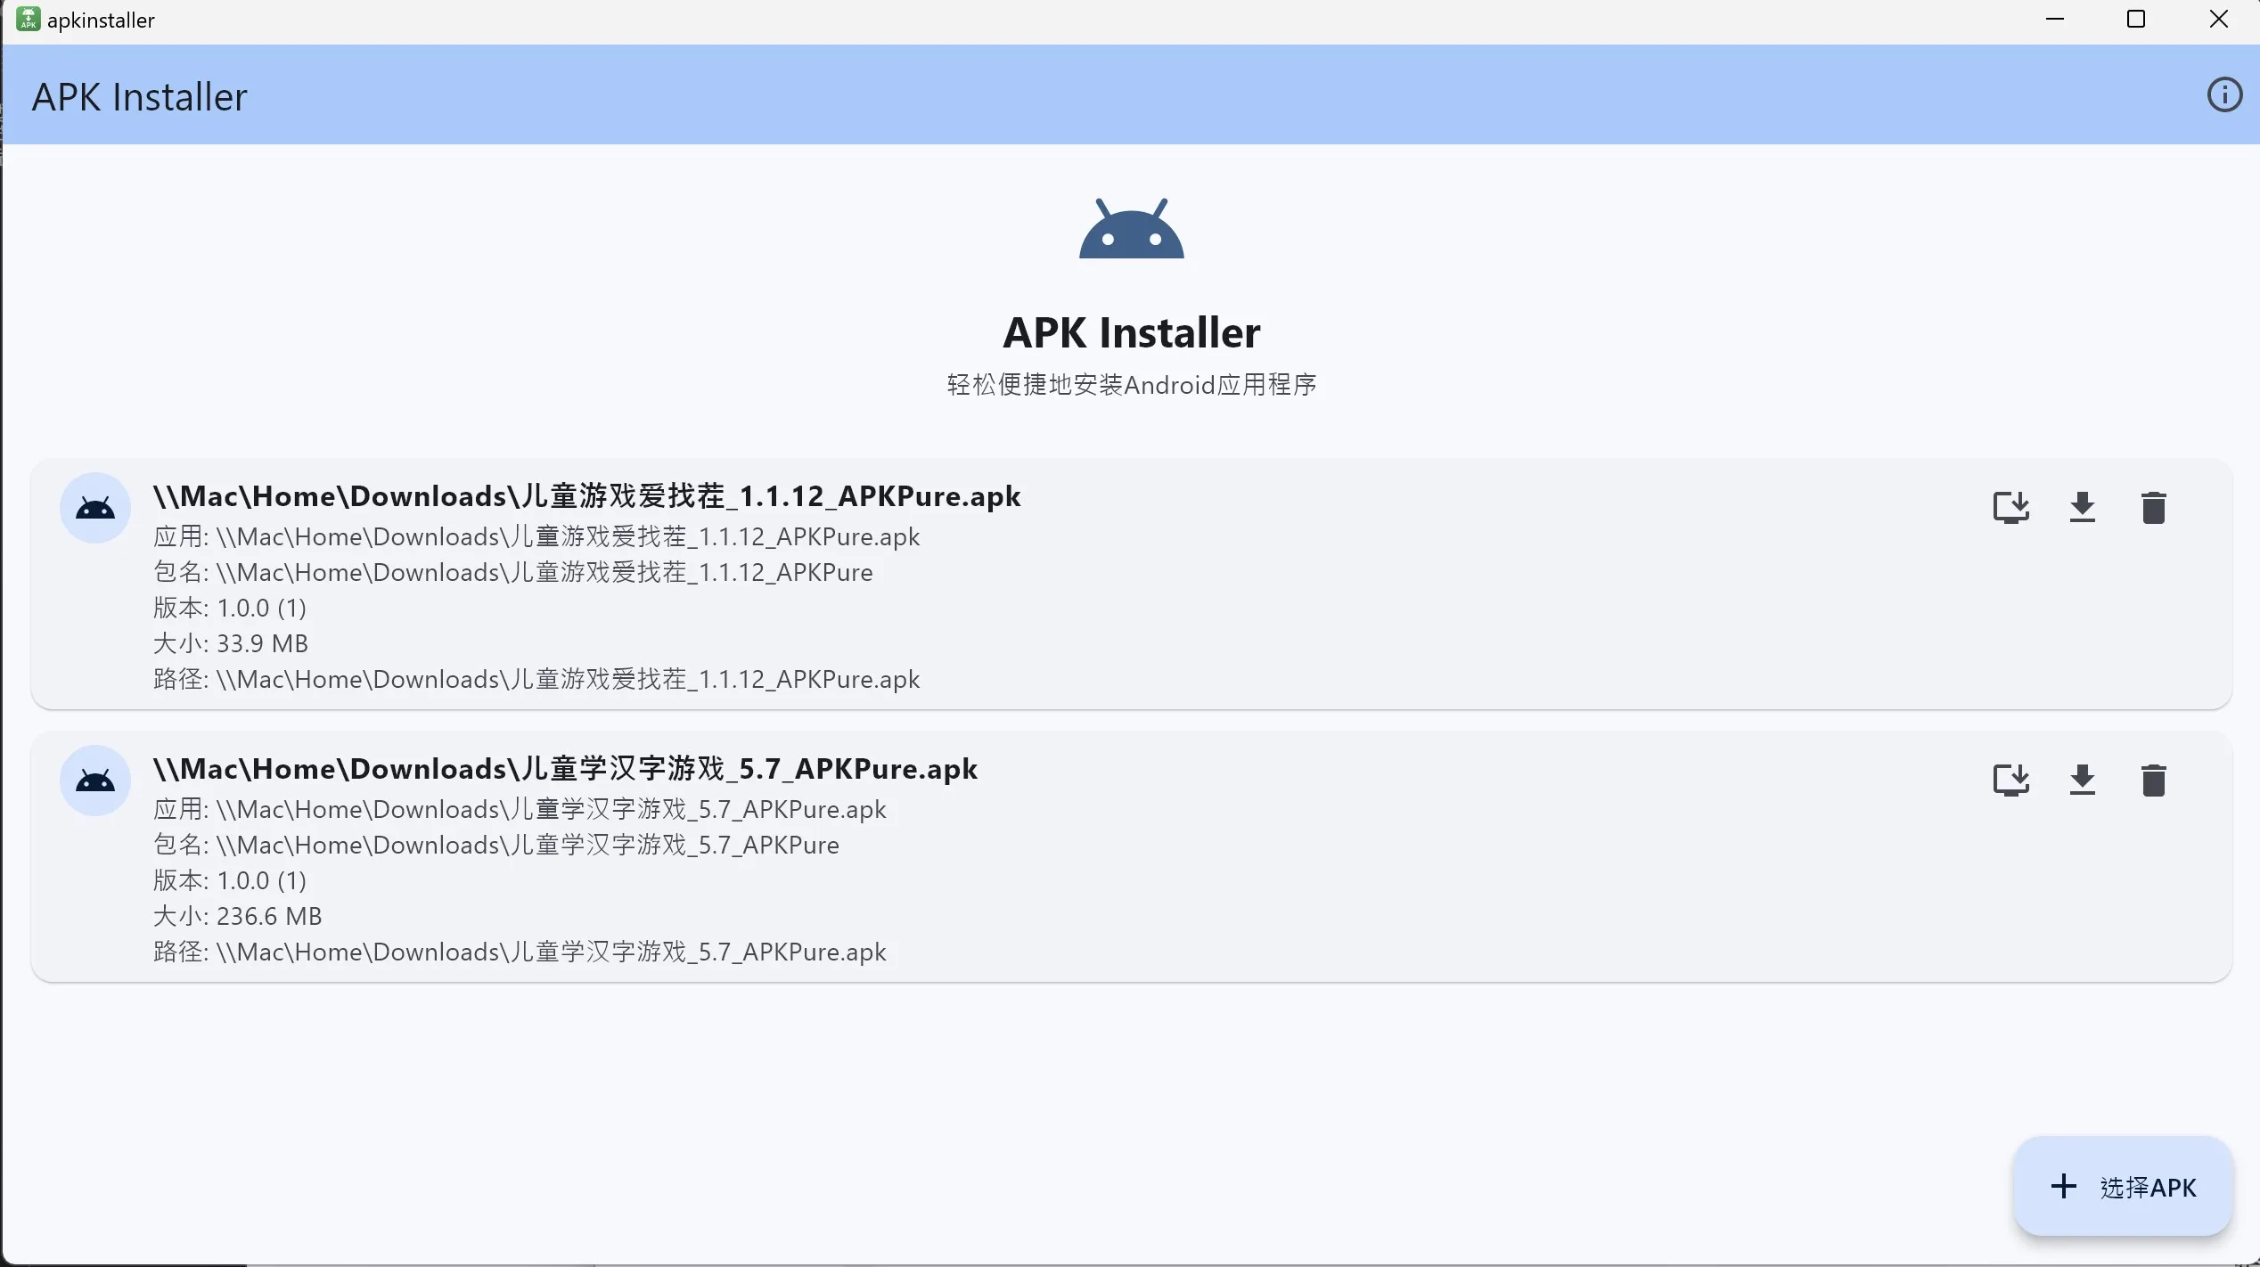The image size is (2260, 1267).
Task: Click download arrow icon for 儿童学汉字游戏 APK
Action: click(2082, 781)
